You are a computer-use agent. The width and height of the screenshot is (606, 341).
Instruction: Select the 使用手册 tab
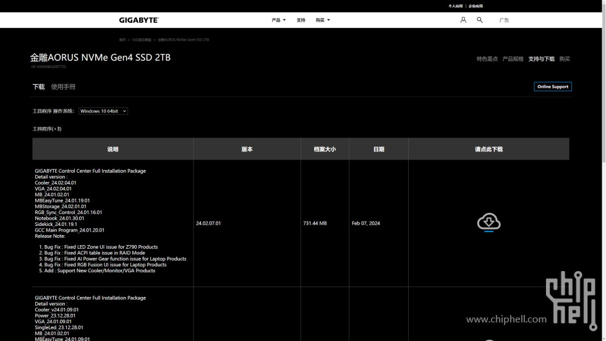pyautogui.click(x=63, y=87)
